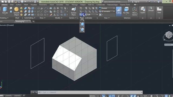
Task: Click the Rotate tool in Modify
Action: pyautogui.click(x=58, y=11)
